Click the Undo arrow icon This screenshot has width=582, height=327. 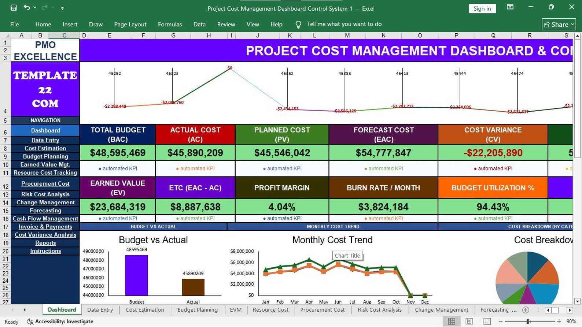pyautogui.click(x=26, y=7)
